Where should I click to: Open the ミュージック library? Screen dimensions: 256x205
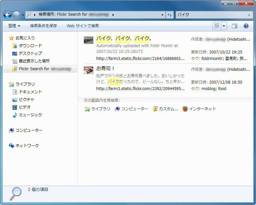pos(30,115)
